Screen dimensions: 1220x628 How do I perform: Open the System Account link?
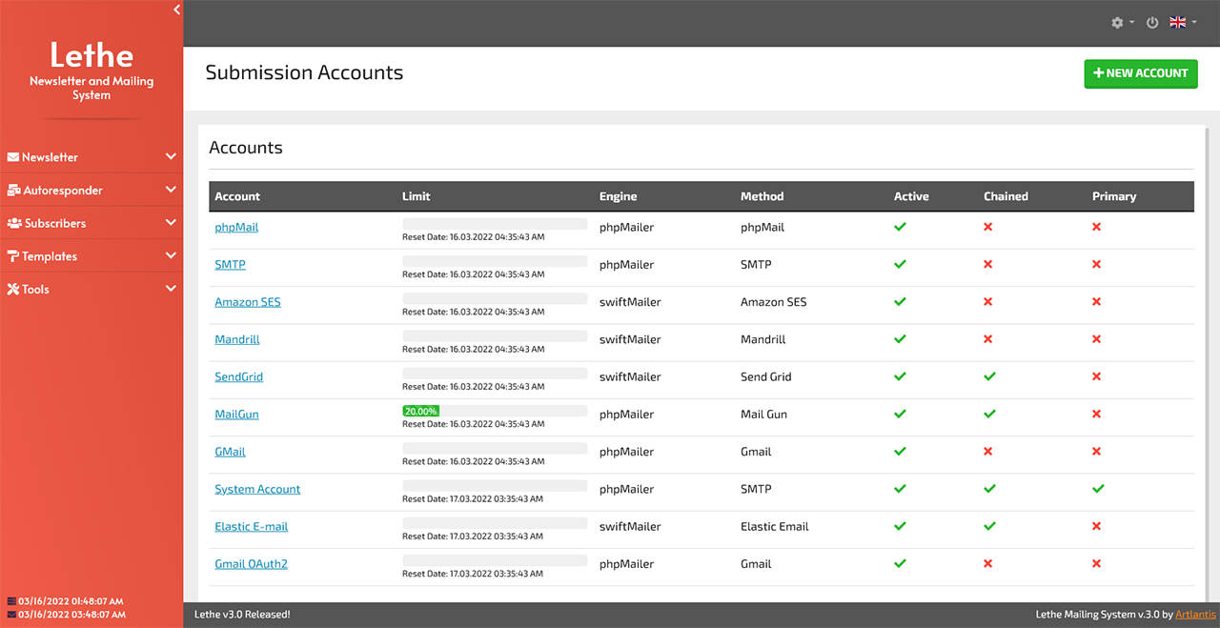[257, 489]
